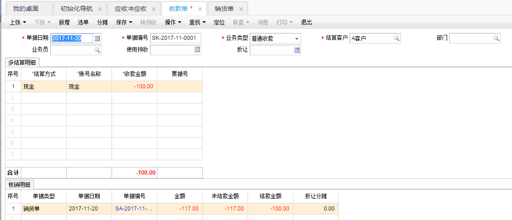Screen dimensions: 512x220
Task: Select the 多结算明细 tab
Action: (x=22, y=62)
